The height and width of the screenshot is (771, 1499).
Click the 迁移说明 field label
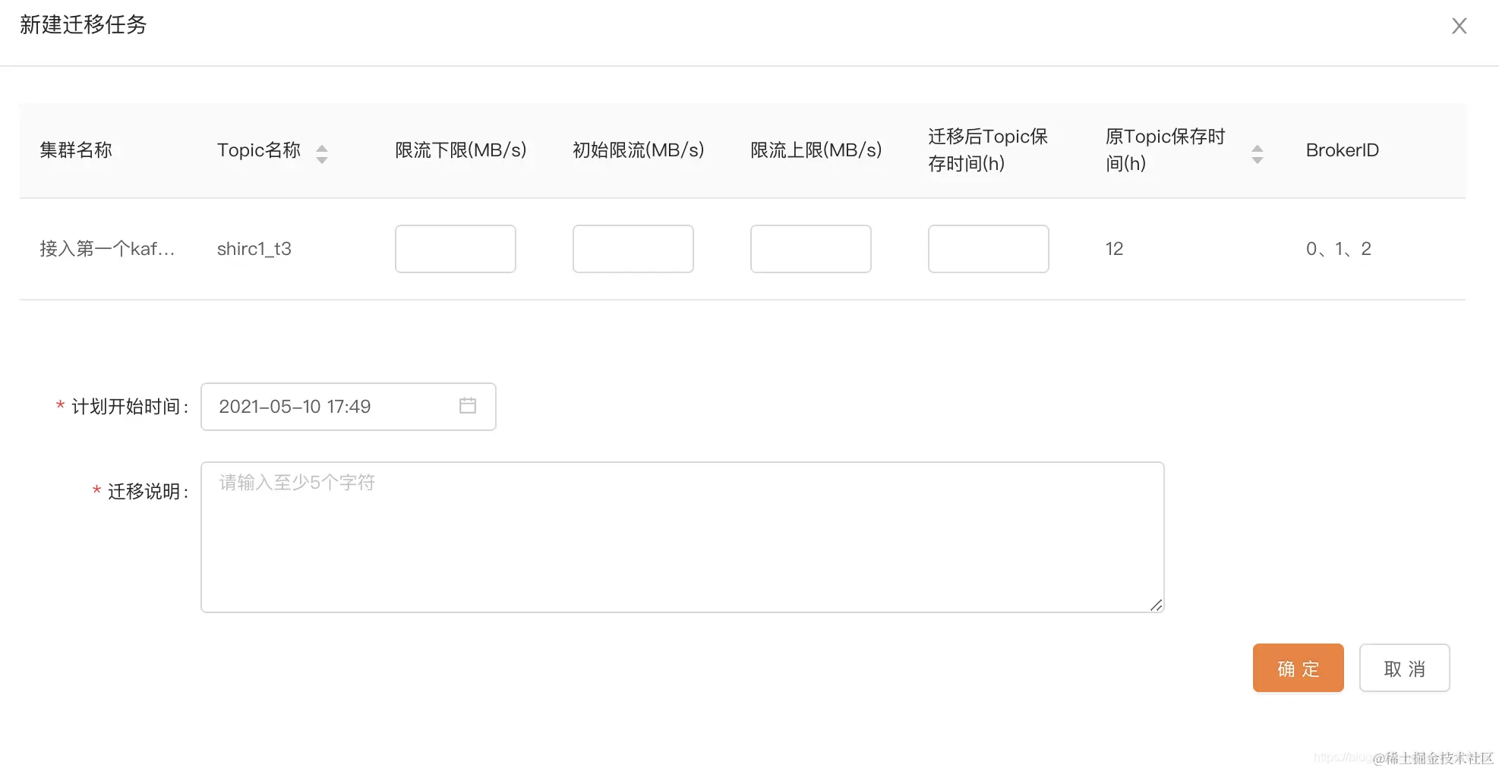click(x=147, y=492)
